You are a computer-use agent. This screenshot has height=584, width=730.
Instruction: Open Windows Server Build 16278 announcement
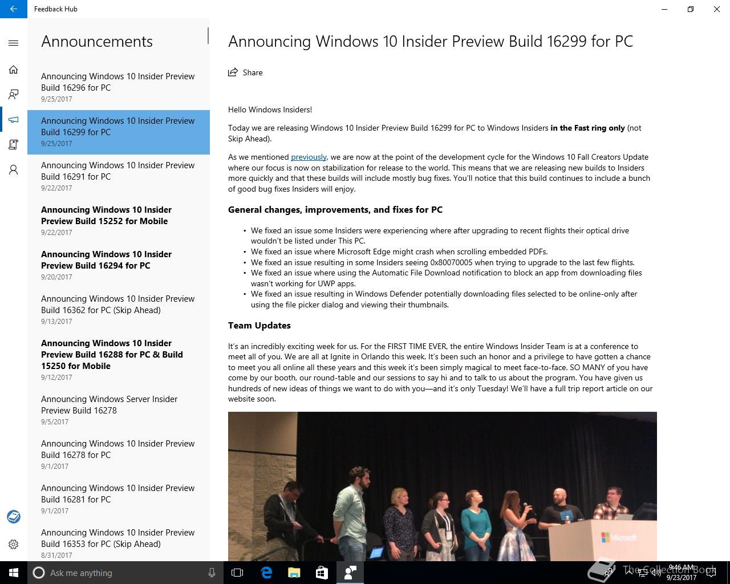click(x=119, y=411)
